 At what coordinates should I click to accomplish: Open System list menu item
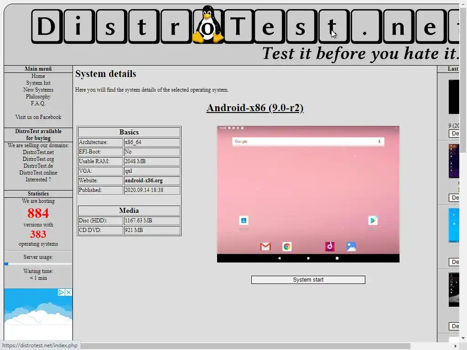[38, 83]
